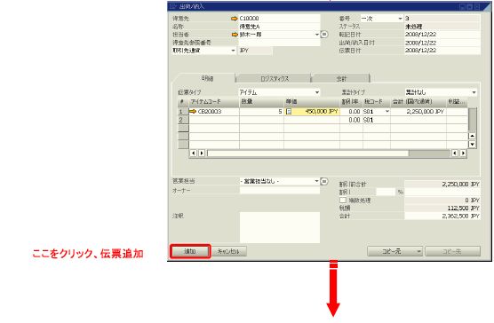The image size is (494, 323).
Task: Expand the 担当者 dropdown showing 鈴木一郎
Action: click(x=317, y=35)
